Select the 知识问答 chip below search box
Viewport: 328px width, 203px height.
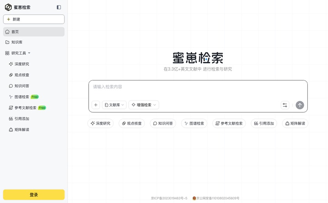click(163, 123)
